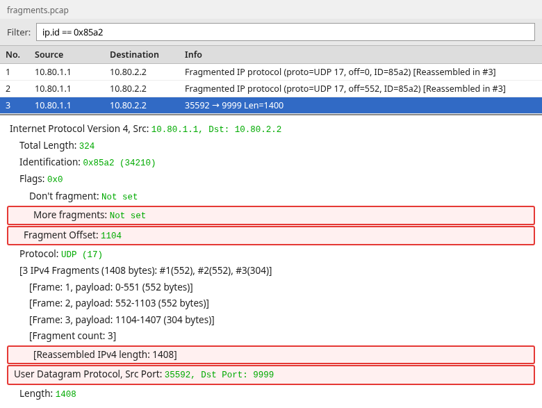The width and height of the screenshot is (542, 408).
Task: Click the Filter: label
Action: (19, 32)
